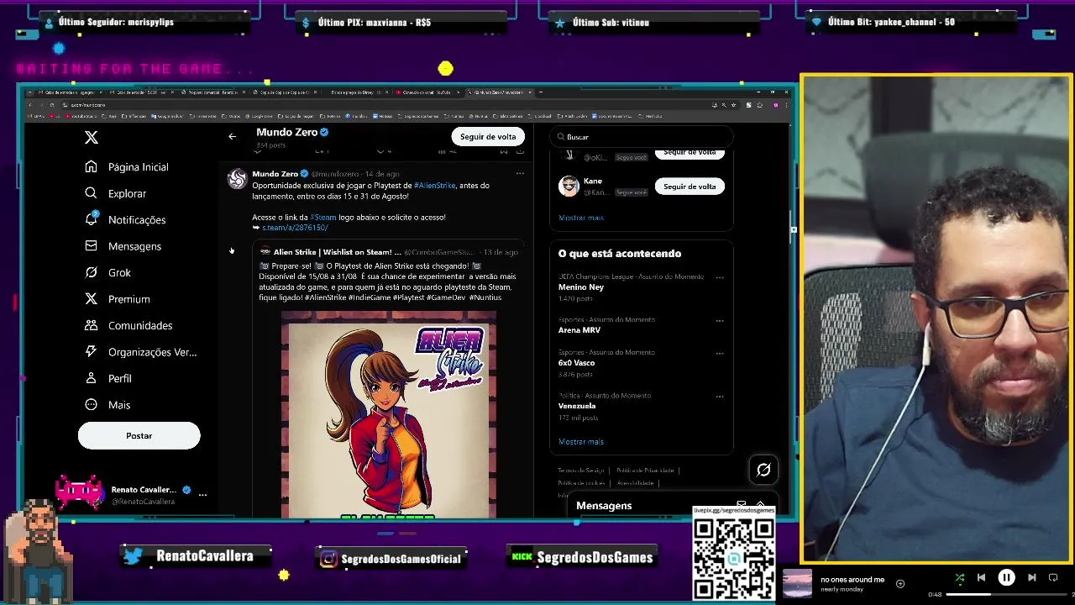This screenshot has height=605, width=1075.
Task: Open the Alien Strike quoted post avatar
Action: (x=265, y=252)
